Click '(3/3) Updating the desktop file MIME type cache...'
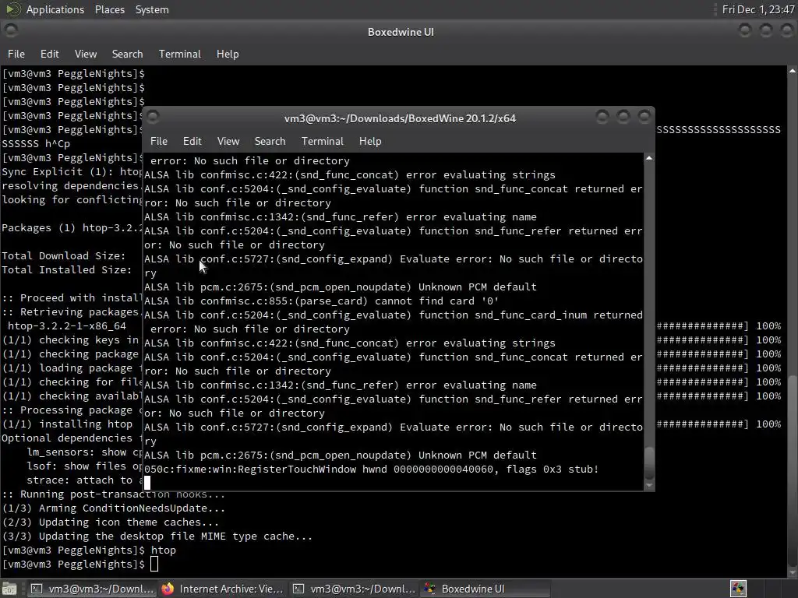Image resolution: width=798 pixels, height=598 pixels. click(x=157, y=536)
